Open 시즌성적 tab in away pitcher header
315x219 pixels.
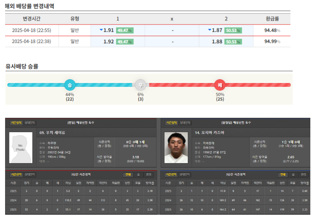171,123
